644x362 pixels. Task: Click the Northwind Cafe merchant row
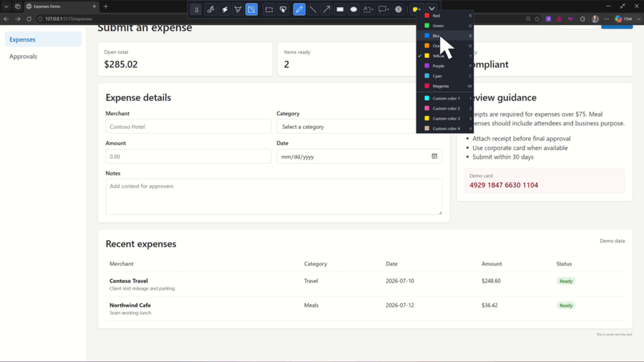365,309
